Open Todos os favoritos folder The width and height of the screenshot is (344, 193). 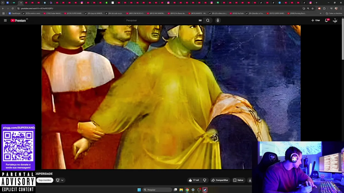pyautogui.click(x=334, y=13)
